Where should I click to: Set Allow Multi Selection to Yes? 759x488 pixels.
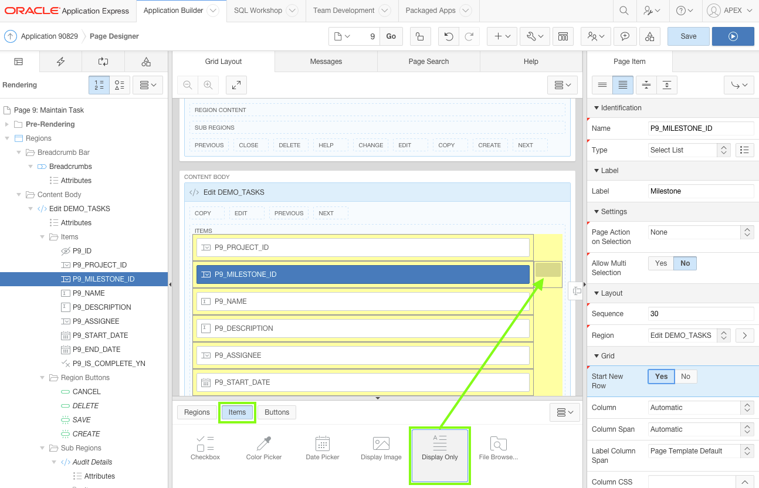(661, 263)
